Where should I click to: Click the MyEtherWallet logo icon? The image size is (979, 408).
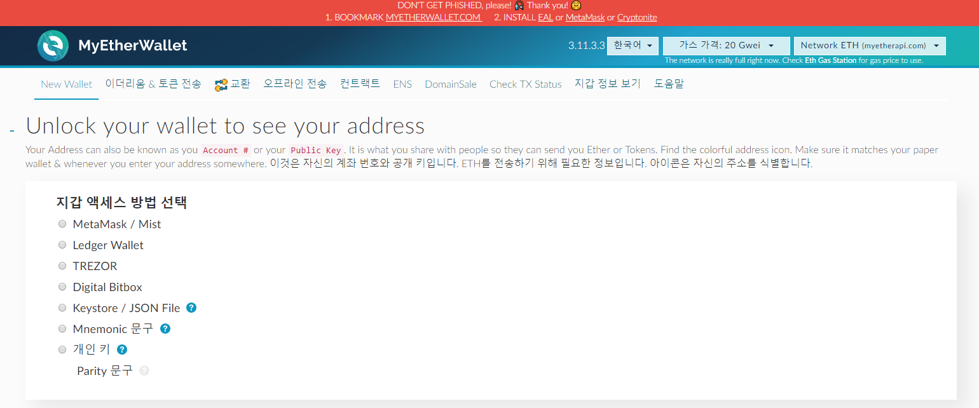point(53,46)
